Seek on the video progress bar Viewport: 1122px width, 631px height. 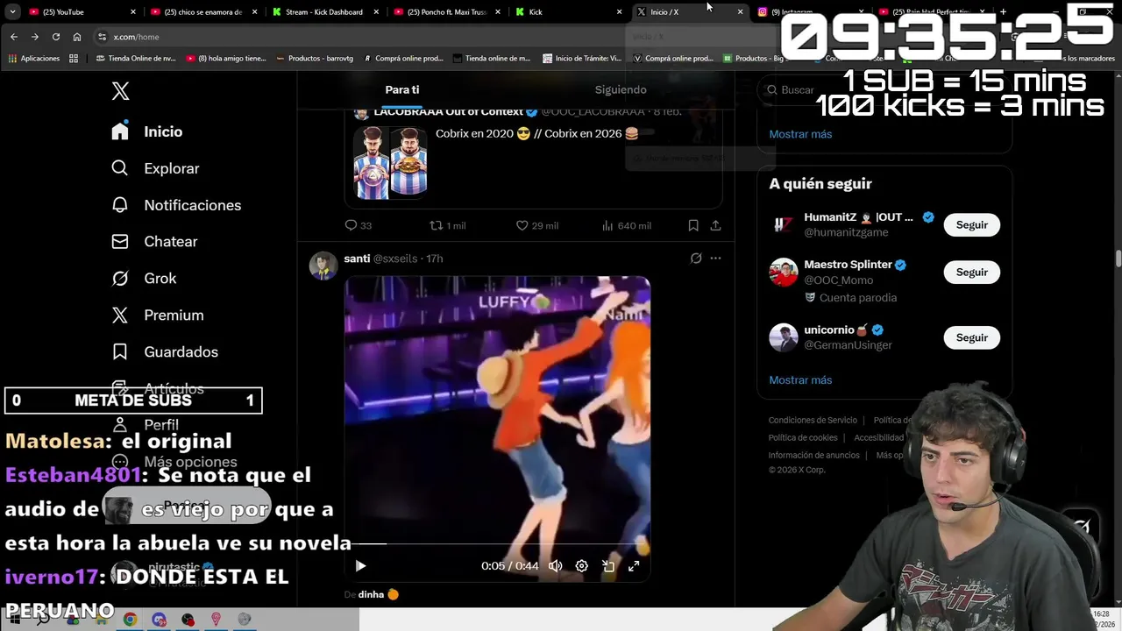497,544
